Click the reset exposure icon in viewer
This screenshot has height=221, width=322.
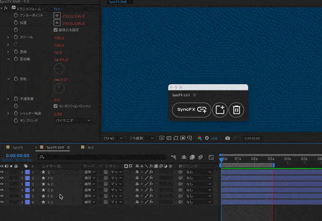(x=207, y=138)
